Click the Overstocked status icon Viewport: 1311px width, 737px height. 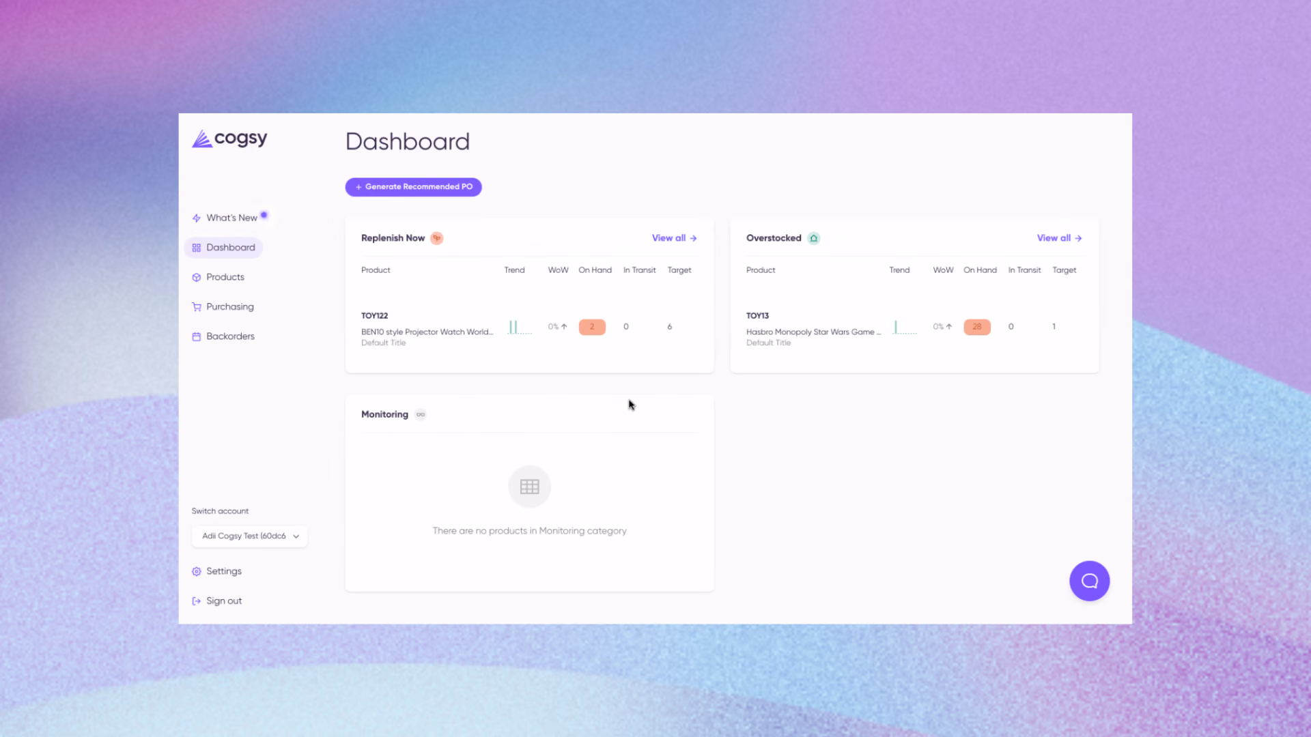tap(814, 238)
